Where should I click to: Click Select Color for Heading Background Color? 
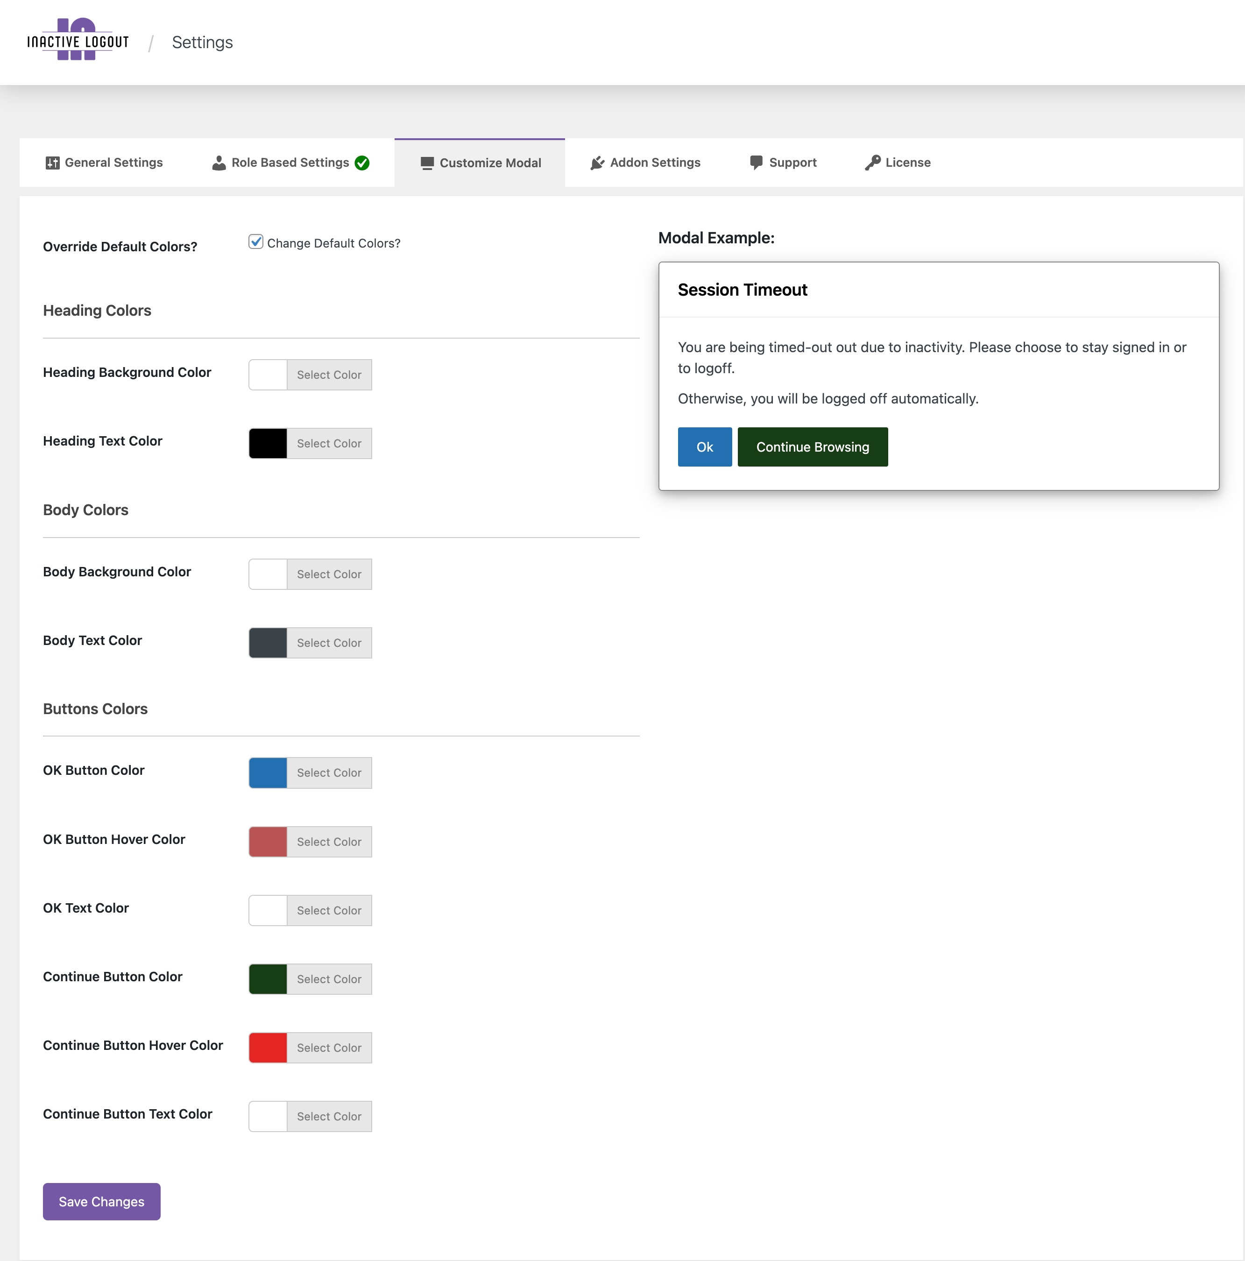(x=330, y=375)
